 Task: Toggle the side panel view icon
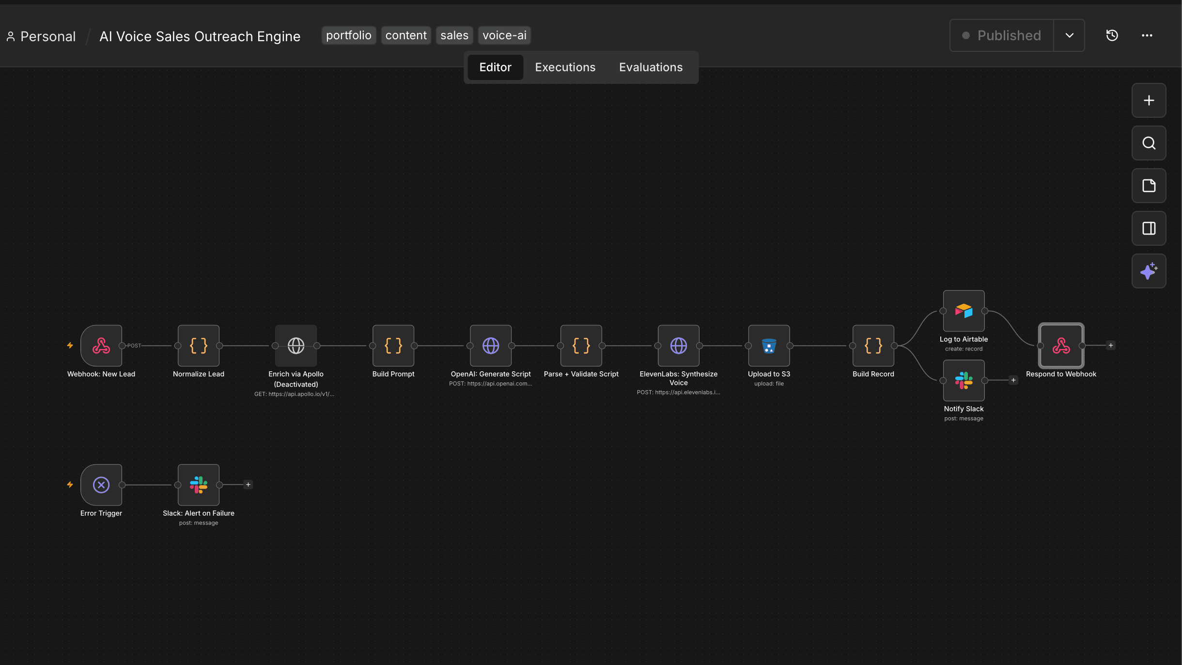click(x=1149, y=228)
